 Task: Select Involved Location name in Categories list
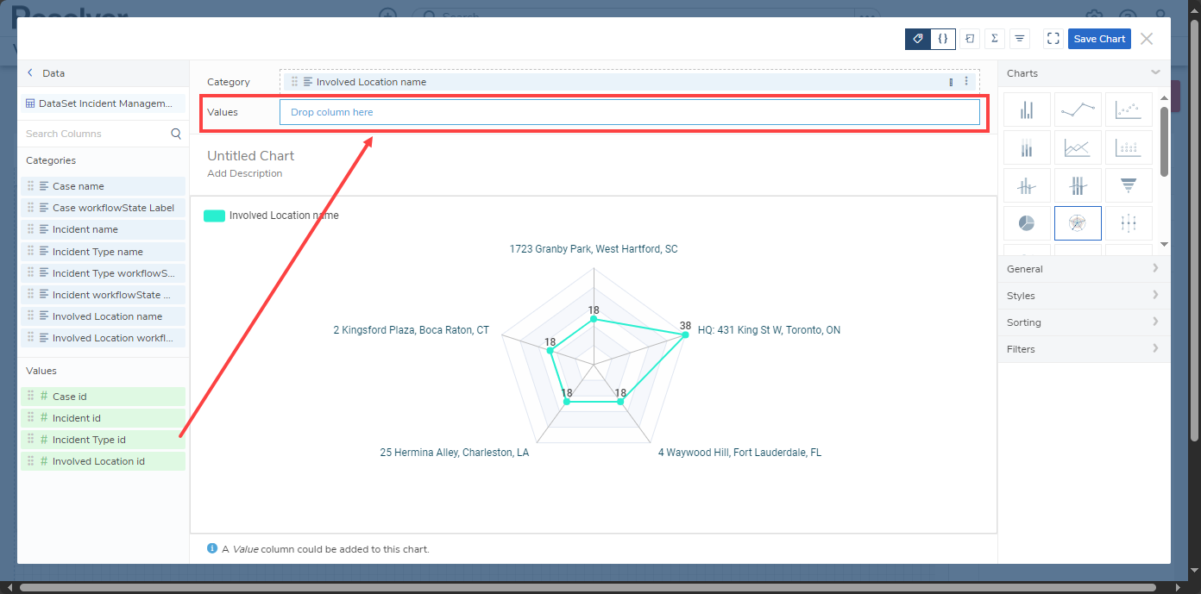pos(103,316)
